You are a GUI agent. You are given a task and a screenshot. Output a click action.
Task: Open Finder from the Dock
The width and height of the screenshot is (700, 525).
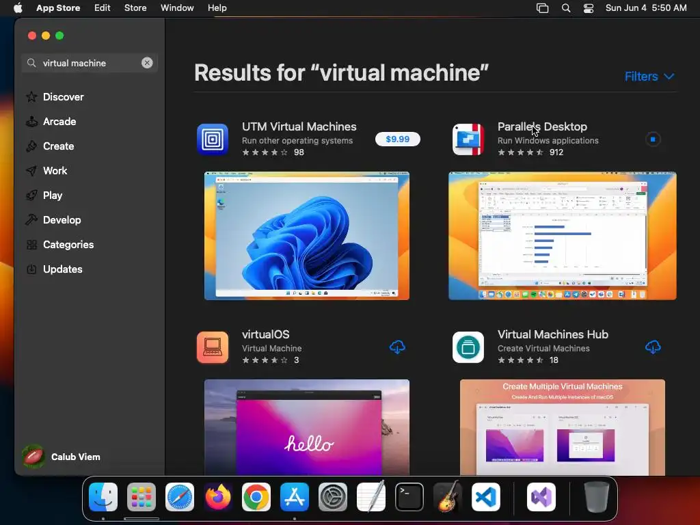(103, 497)
